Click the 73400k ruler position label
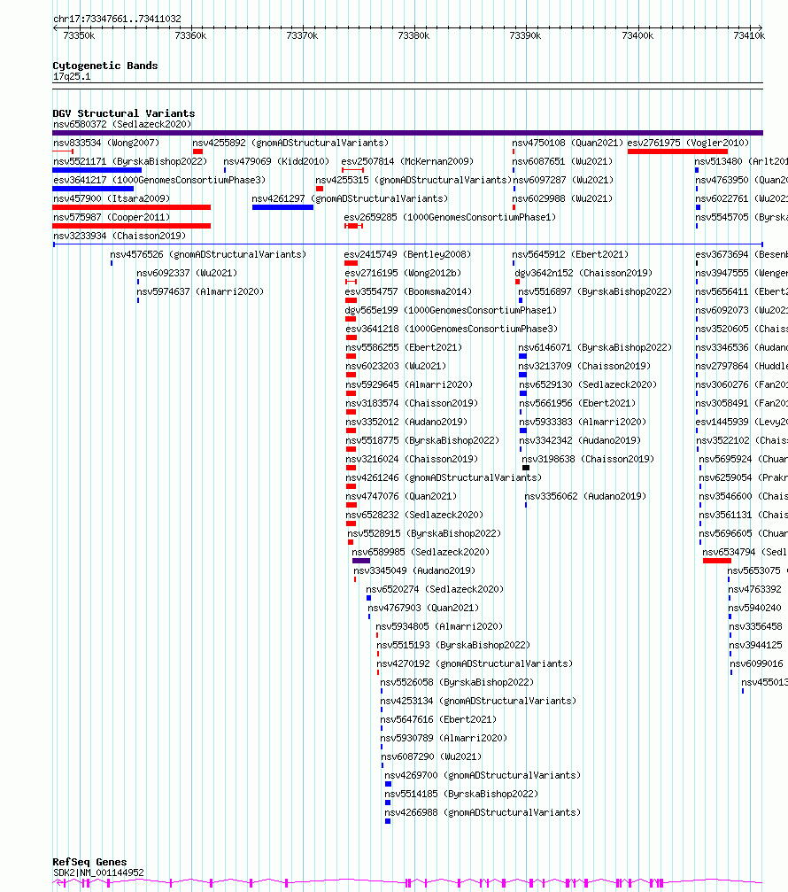The width and height of the screenshot is (788, 892). [637, 35]
